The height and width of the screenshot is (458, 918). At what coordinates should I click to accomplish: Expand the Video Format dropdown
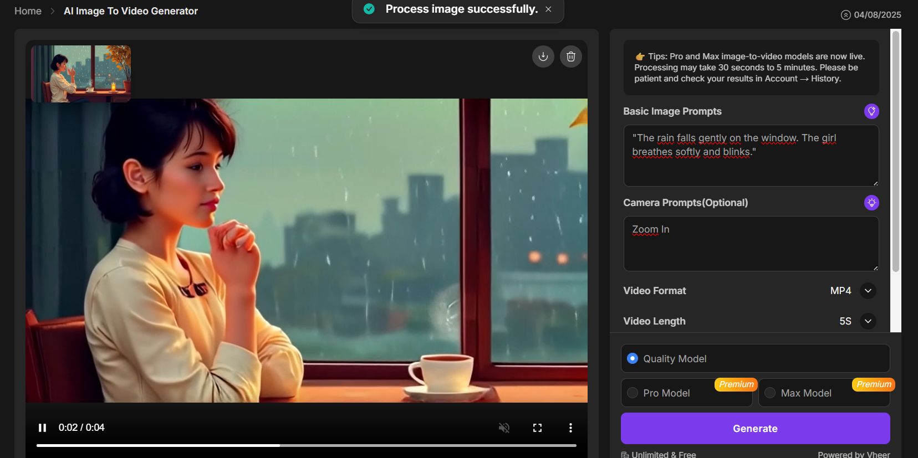[x=868, y=291]
